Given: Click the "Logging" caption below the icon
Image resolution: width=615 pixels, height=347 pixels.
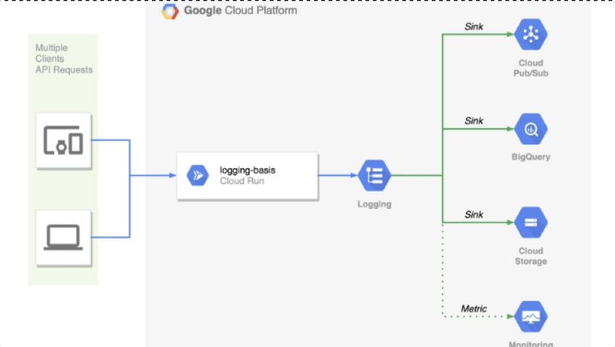Looking at the screenshot, I should 374,204.
